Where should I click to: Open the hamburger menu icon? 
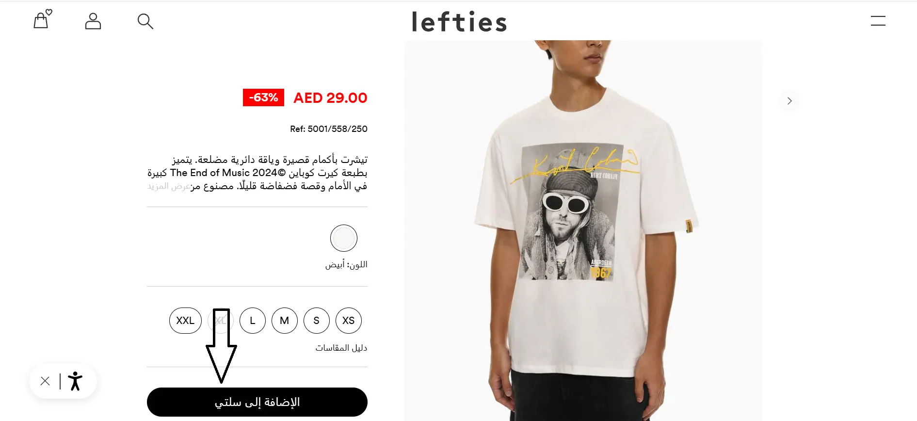tap(878, 21)
